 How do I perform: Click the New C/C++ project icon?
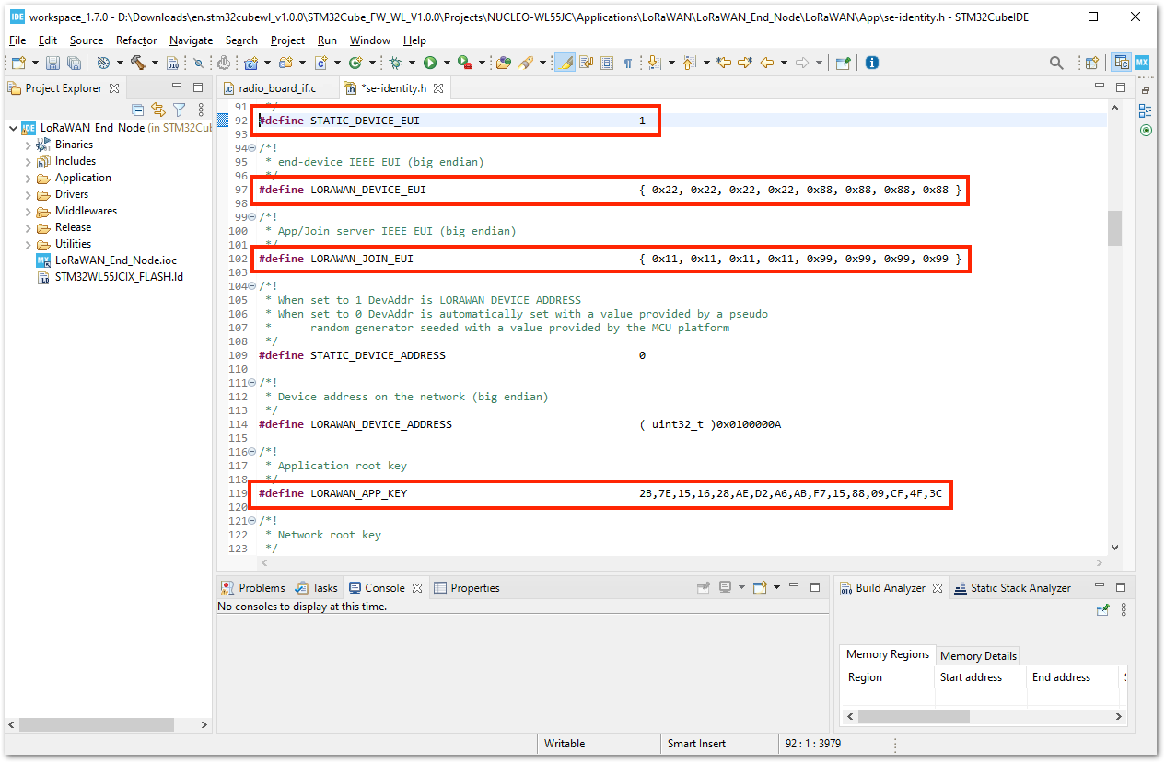(x=250, y=63)
